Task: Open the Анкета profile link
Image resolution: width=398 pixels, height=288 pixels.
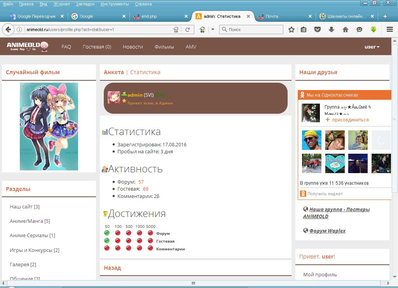Action: click(x=114, y=72)
